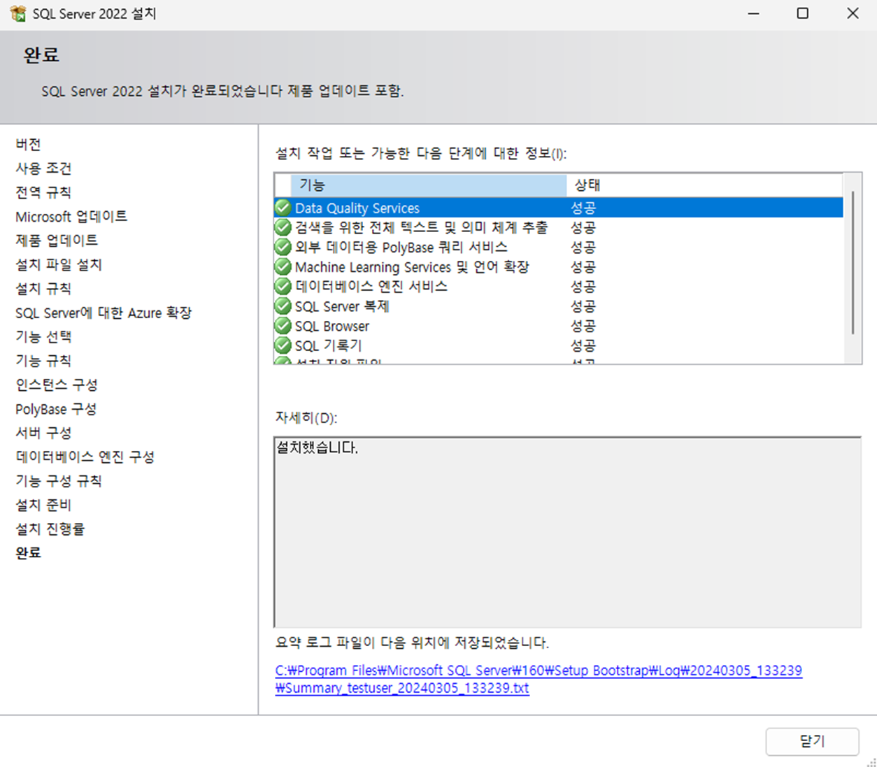Screen dimensions: 877x767
Task: Click green check icon beside SQL Server 복제
Action: pyautogui.click(x=283, y=306)
